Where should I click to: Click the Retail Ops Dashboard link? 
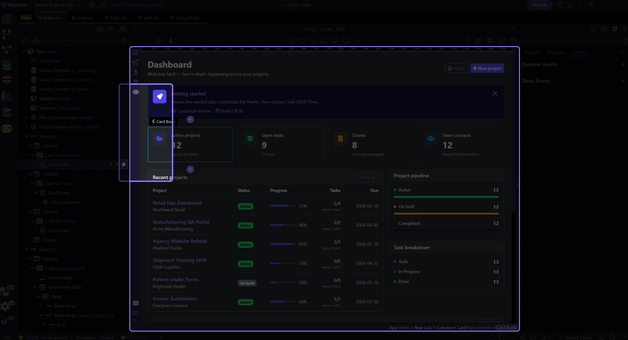pos(177,203)
